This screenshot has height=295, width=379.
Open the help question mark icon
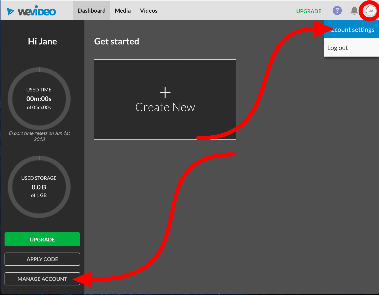(337, 11)
